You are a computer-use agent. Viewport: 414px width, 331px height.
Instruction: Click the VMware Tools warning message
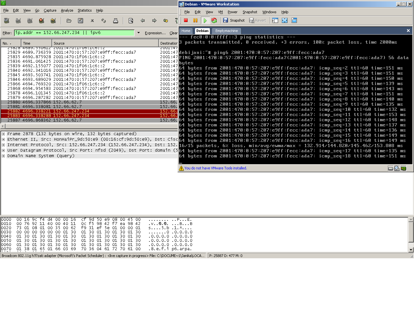(x=215, y=168)
